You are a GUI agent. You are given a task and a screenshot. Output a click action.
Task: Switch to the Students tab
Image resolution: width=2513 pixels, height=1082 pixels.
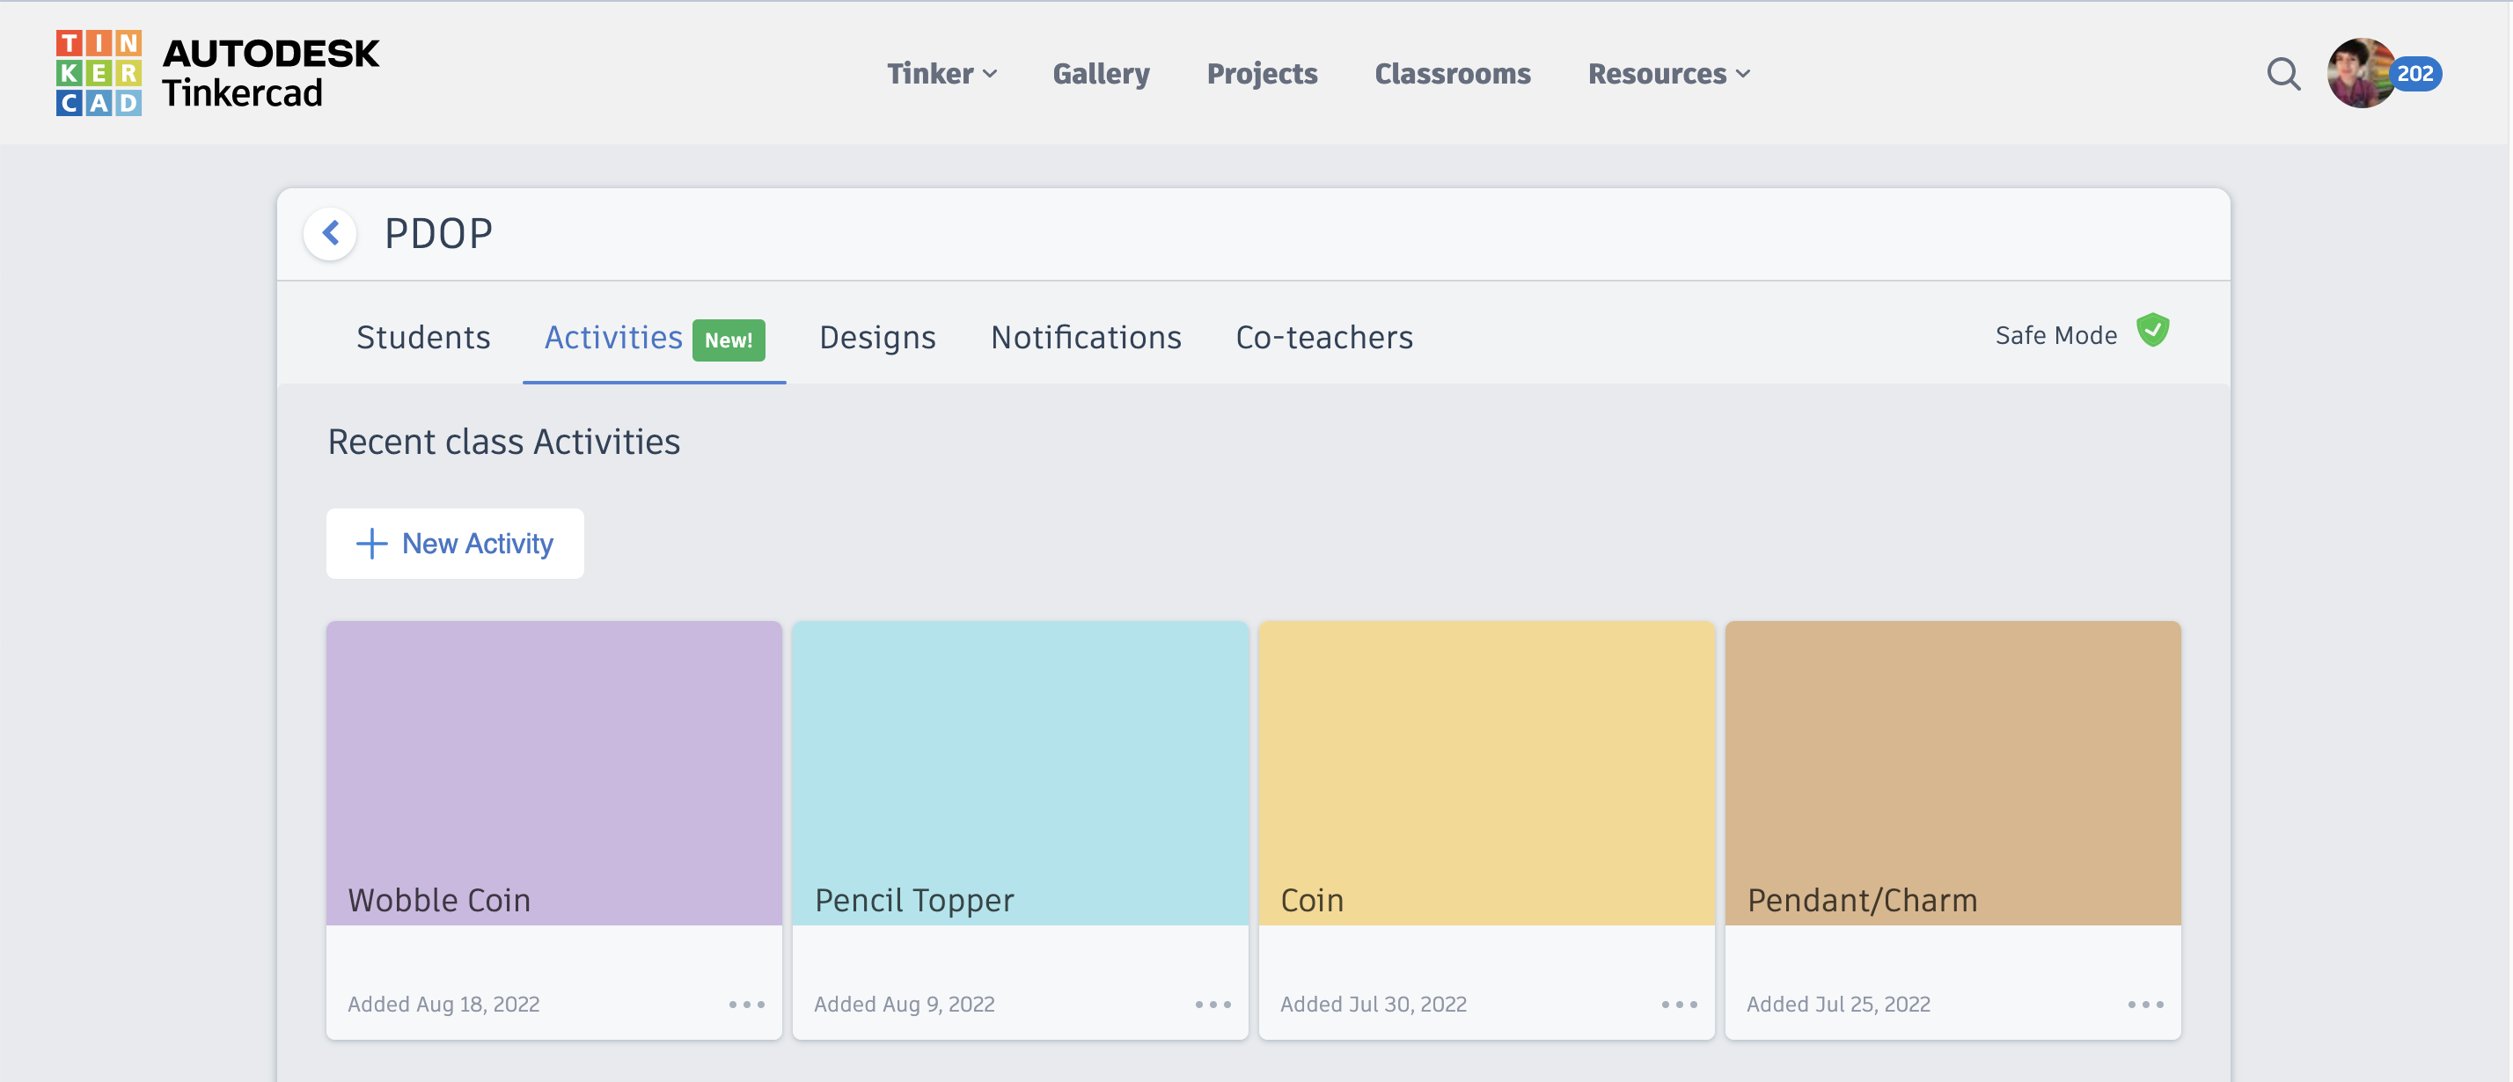click(422, 338)
